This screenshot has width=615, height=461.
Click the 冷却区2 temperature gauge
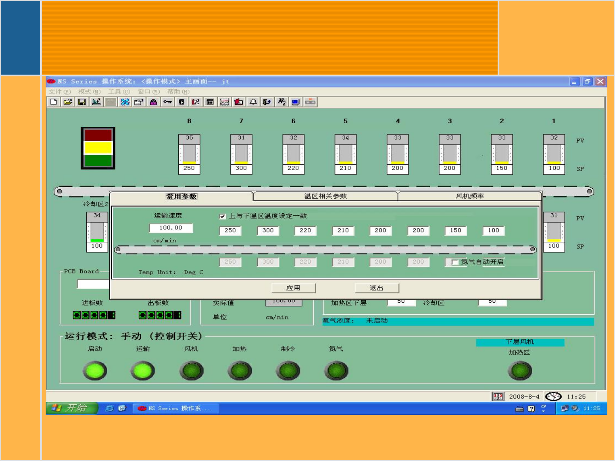click(97, 232)
